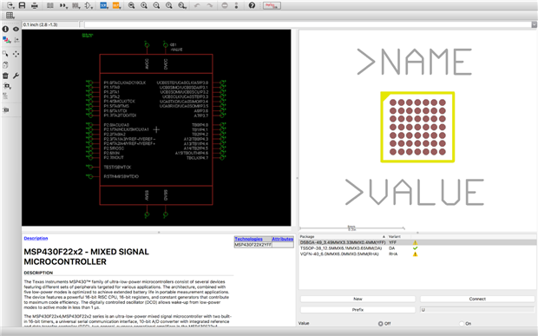538x336 pixels.
Task: Open the layer colors display tool
Action: tap(6, 40)
